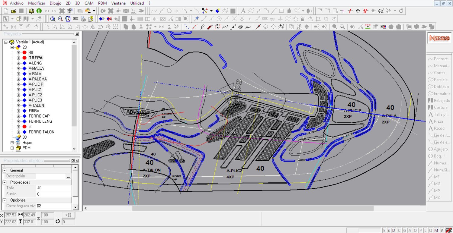Expand the Hojas tree node
This screenshot has width=453, height=233.
(12, 143)
